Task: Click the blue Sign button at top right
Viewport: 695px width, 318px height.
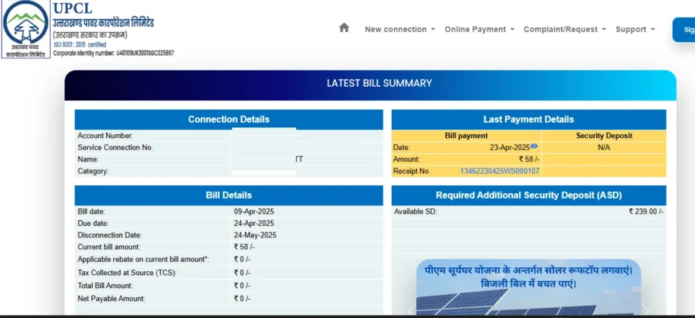Action: [684, 30]
